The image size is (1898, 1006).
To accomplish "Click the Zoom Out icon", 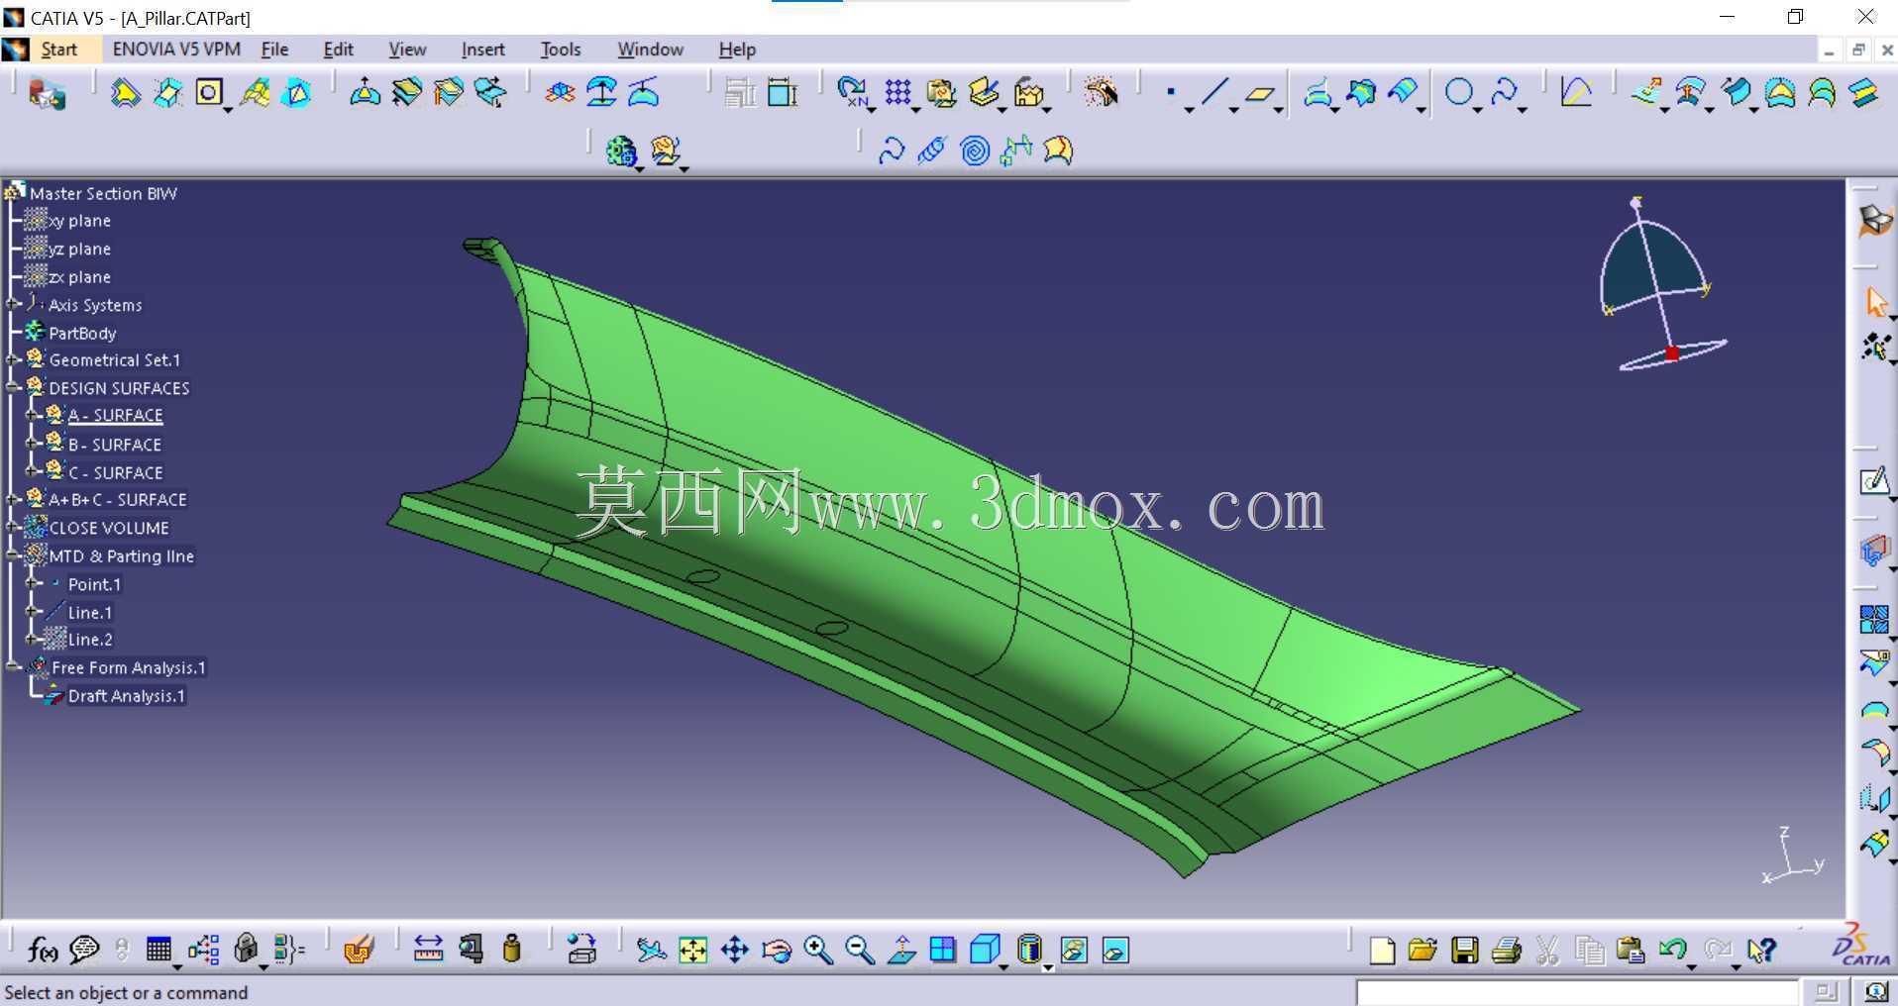I will (860, 951).
